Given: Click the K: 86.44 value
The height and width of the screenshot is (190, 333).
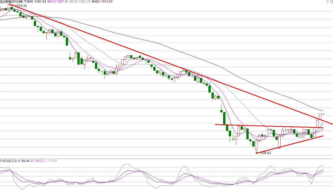Looking at the screenshot, I should pyautogui.click(x=24, y=161).
